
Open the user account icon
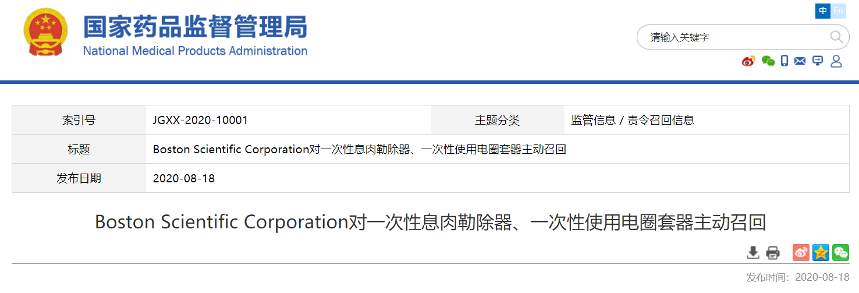(x=836, y=61)
